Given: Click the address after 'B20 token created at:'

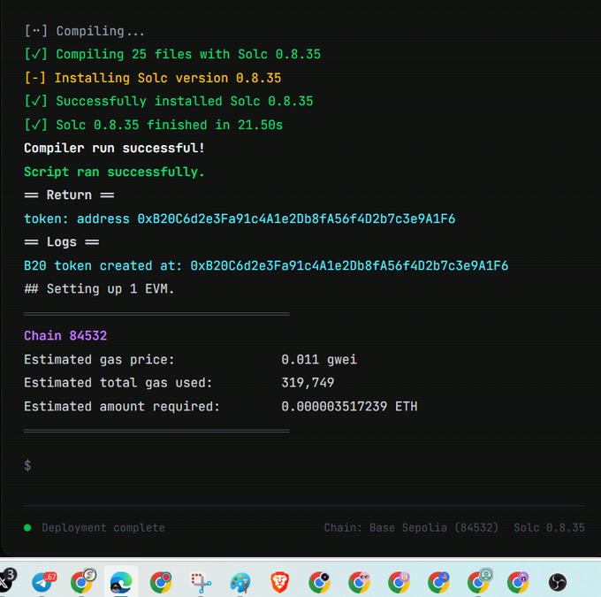Looking at the screenshot, I should (x=349, y=266).
